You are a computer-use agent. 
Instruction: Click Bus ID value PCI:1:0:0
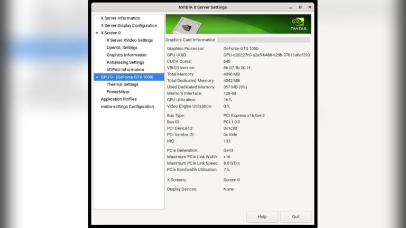[232, 122]
